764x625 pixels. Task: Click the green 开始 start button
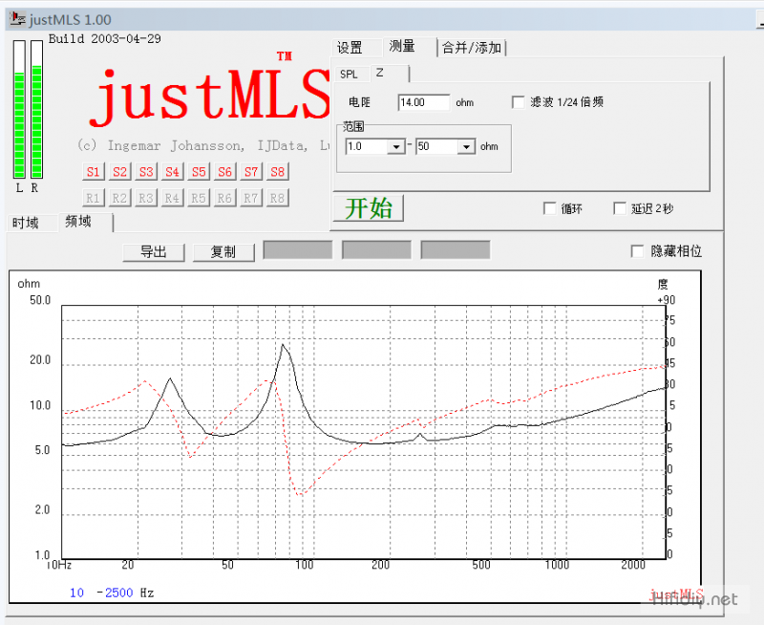coord(369,208)
